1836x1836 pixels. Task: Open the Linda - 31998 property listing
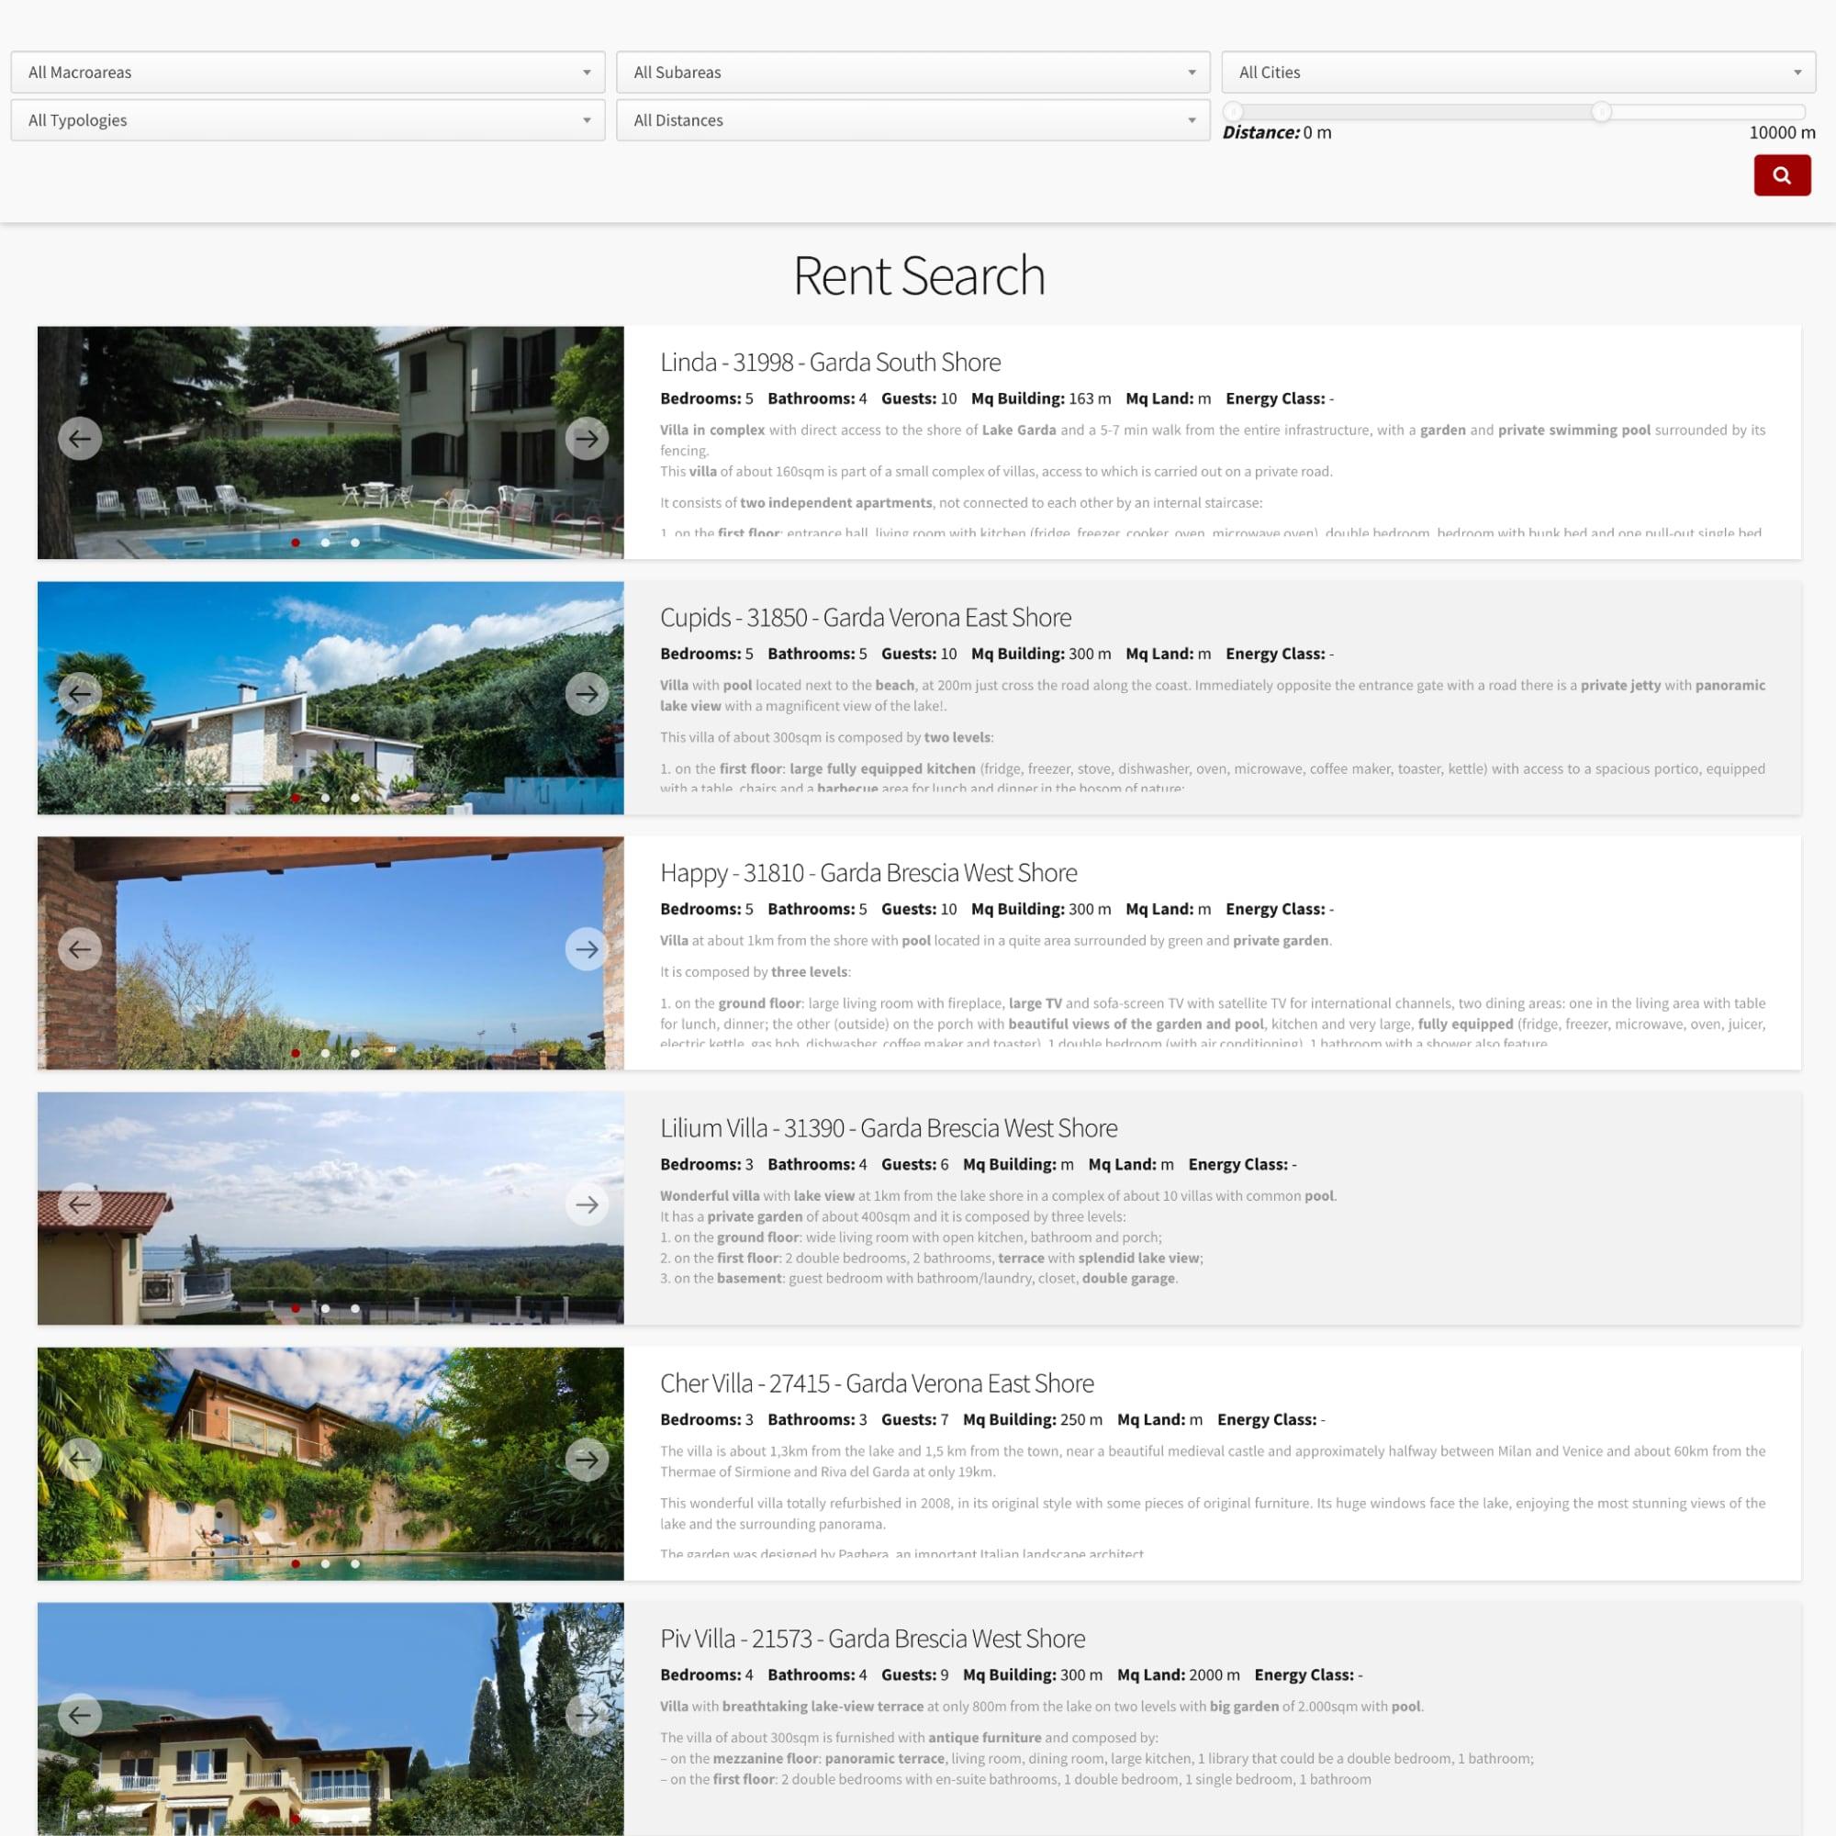pos(830,362)
